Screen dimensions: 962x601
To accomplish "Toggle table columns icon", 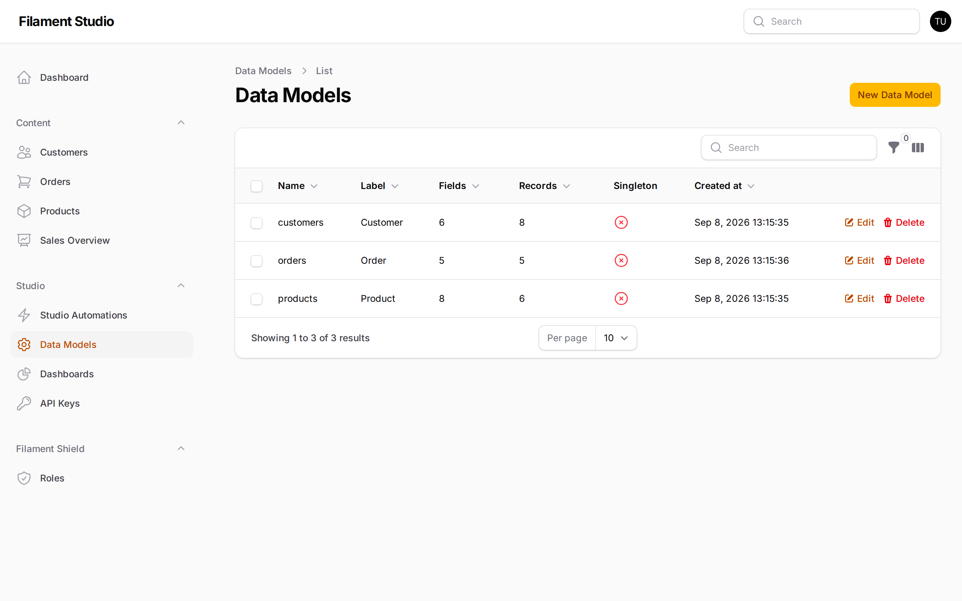I will point(918,148).
